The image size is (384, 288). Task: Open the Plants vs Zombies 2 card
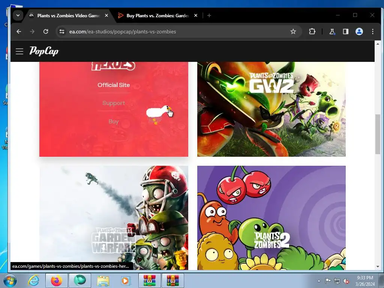coord(271,218)
